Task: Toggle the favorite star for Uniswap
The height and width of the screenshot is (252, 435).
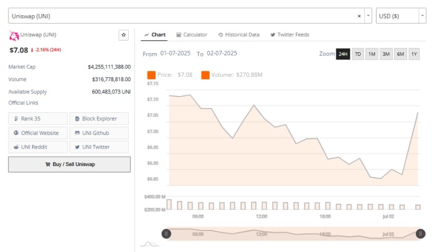Action: [124, 35]
